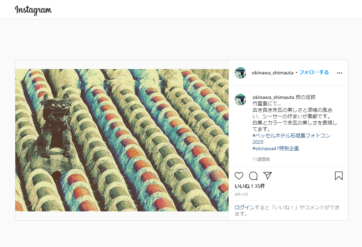Click the Instagram logo
Viewport: 362px width, 247px height.
tap(33, 10)
